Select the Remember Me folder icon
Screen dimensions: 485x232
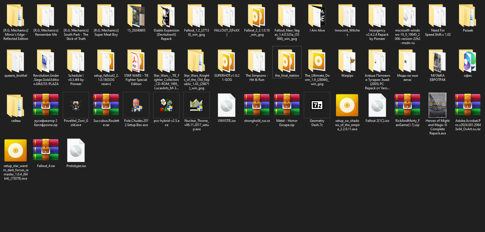pyautogui.click(x=46, y=16)
